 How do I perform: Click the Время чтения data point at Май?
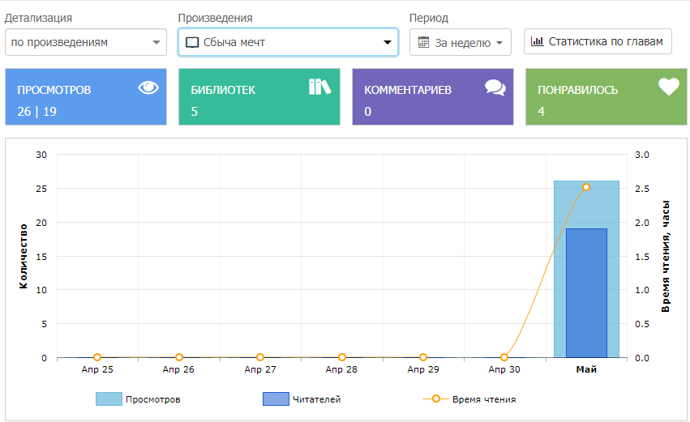(x=586, y=187)
